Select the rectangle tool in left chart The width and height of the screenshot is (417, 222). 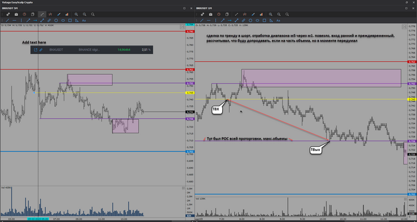[70, 20]
